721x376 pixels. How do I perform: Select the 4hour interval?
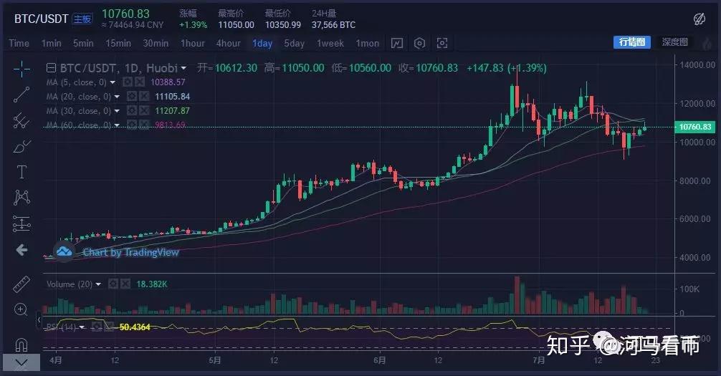[229, 43]
